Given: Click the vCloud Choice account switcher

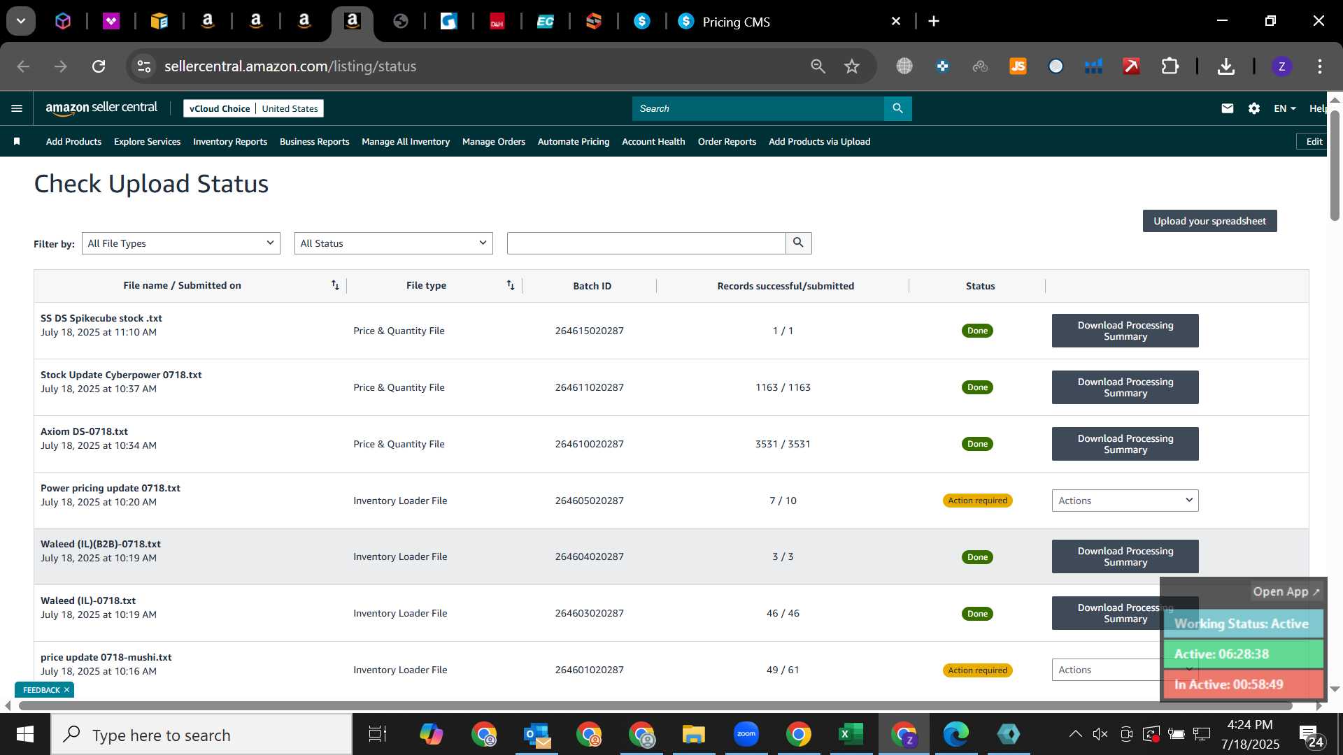Looking at the screenshot, I should pyautogui.click(x=253, y=108).
